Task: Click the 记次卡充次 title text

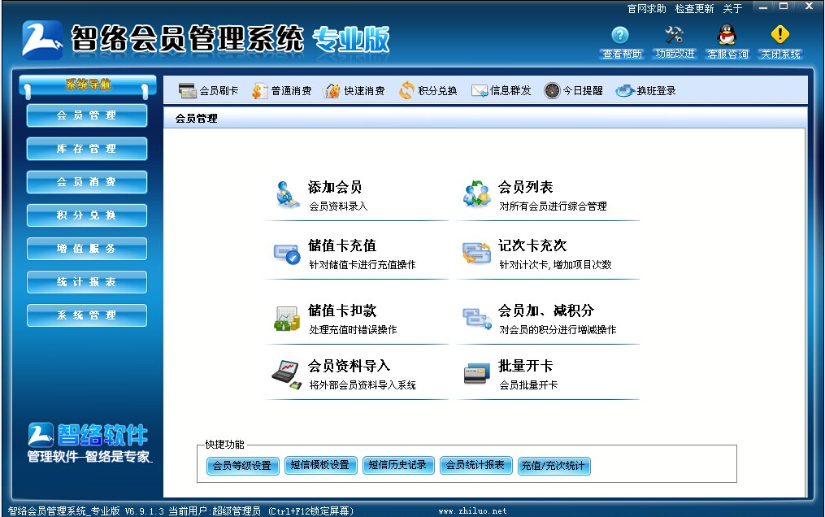Action: click(x=532, y=245)
